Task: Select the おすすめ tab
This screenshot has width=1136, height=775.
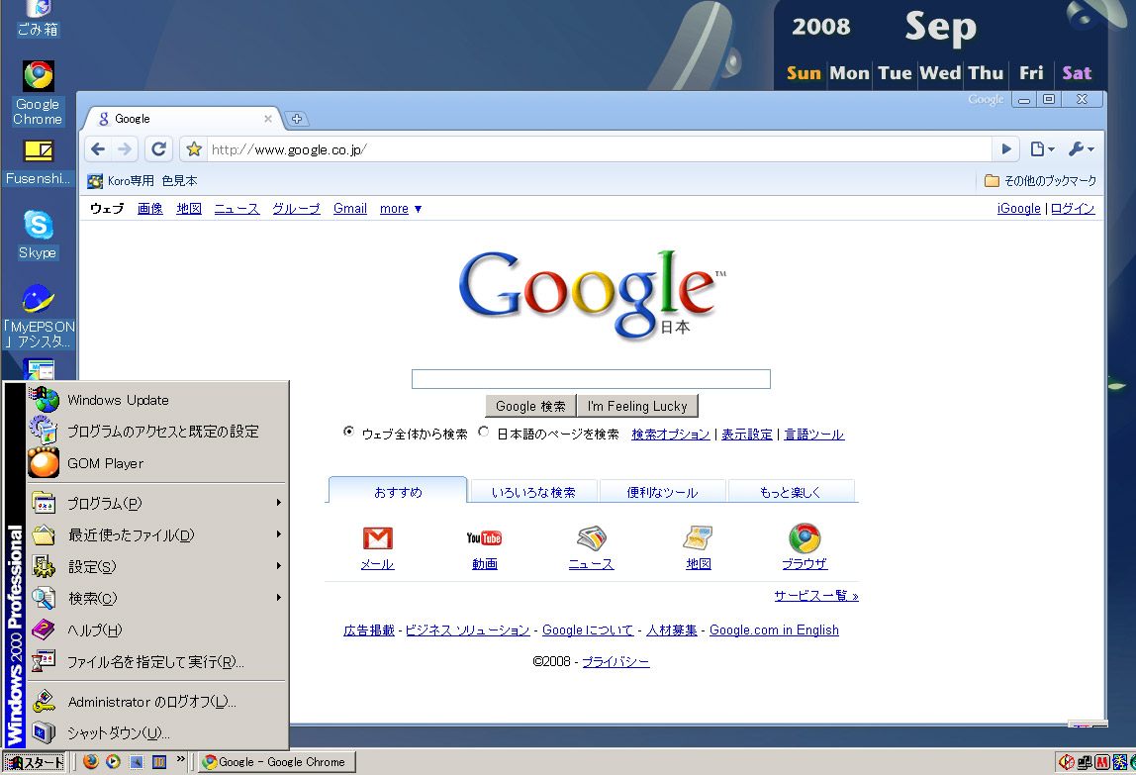Action: pos(398,491)
